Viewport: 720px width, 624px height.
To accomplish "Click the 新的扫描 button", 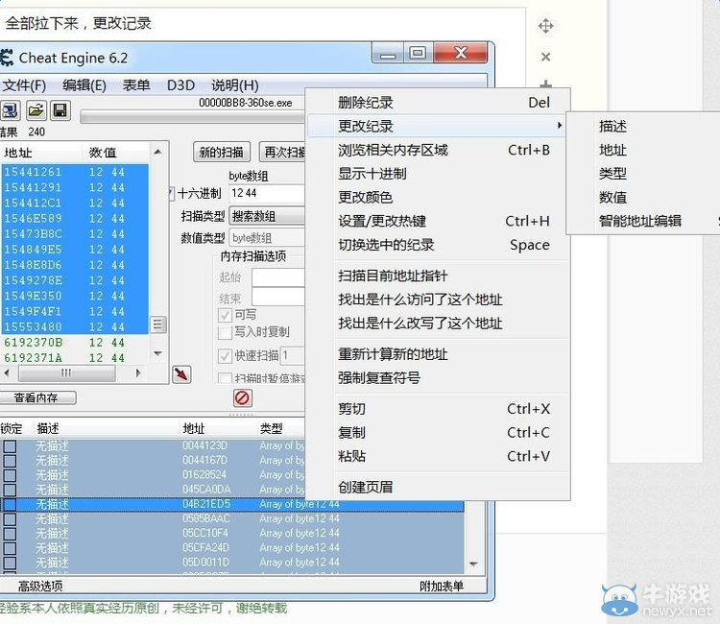I will tap(222, 152).
